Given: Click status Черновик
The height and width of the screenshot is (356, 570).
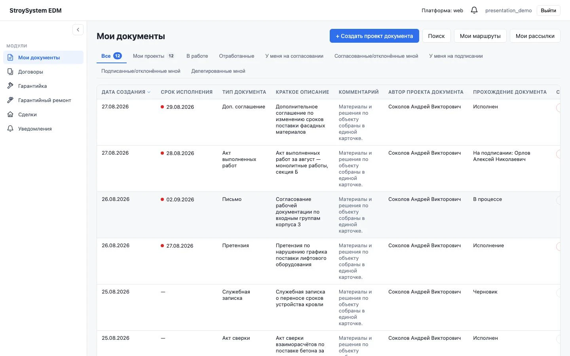Looking at the screenshot, I should pos(485,292).
